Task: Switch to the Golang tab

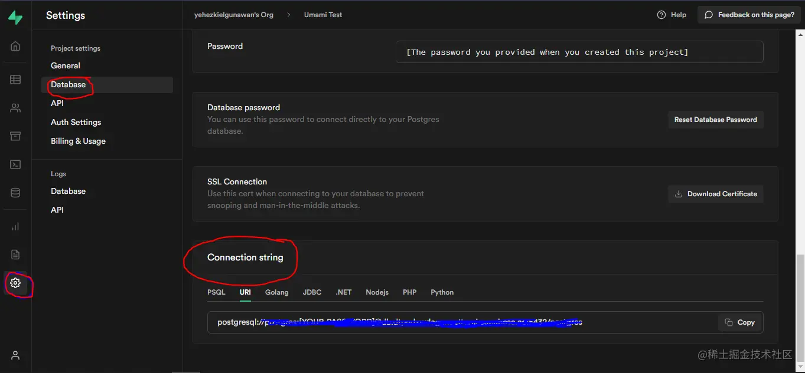Action: click(276, 292)
